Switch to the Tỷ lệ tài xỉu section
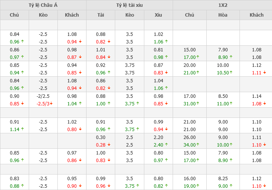The image size is (272, 190). pyautogui.click(x=130, y=5)
